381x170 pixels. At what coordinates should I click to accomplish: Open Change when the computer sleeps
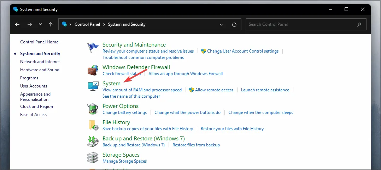pos(260,113)
